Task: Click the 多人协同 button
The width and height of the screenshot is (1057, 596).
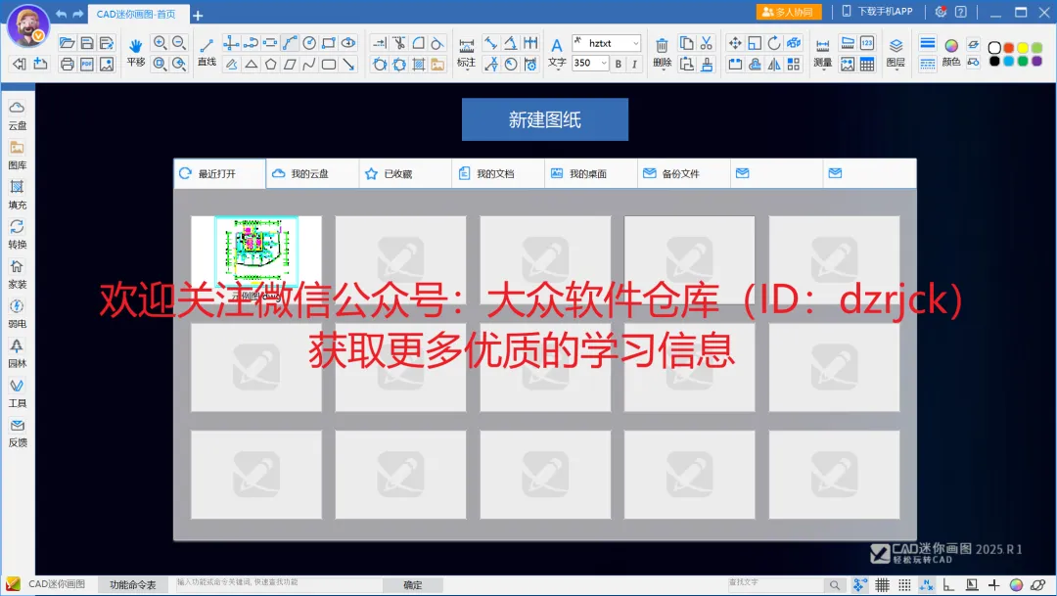Action: [788, 12]
